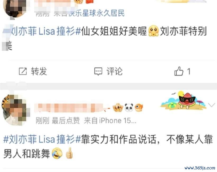Tap the crown membership badge icon
This screenshot has width=217, height=172.
pos(118,108)
